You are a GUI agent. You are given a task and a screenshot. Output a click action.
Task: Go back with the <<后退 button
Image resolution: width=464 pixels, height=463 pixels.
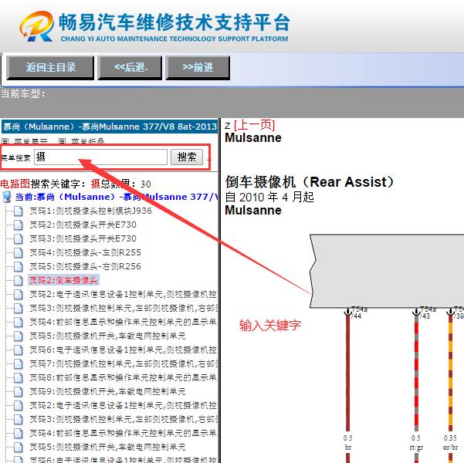pyautogui.click(x=130, y=68)
